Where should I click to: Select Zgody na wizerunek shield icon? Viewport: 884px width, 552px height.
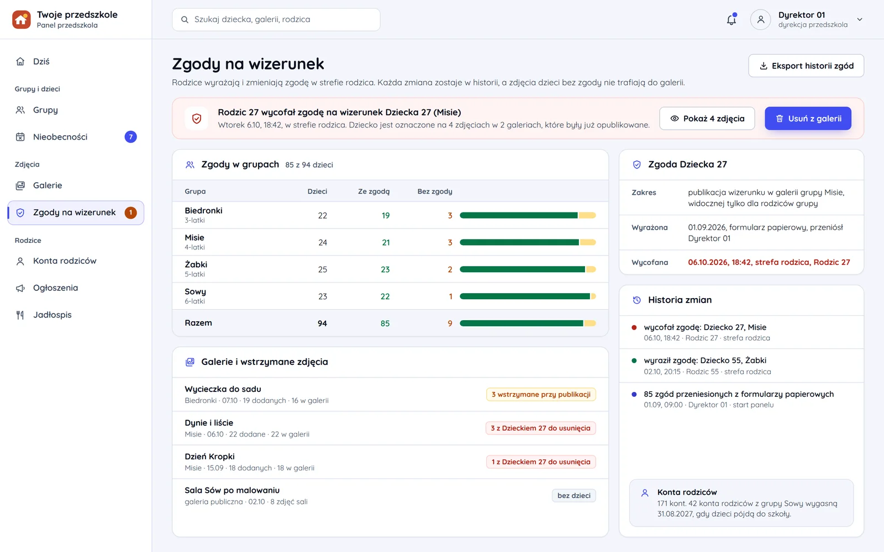pos(20,213)
